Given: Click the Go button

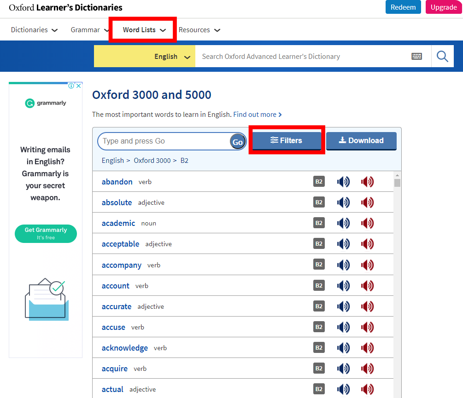Looking at the screenshot, I should (238, 142).
